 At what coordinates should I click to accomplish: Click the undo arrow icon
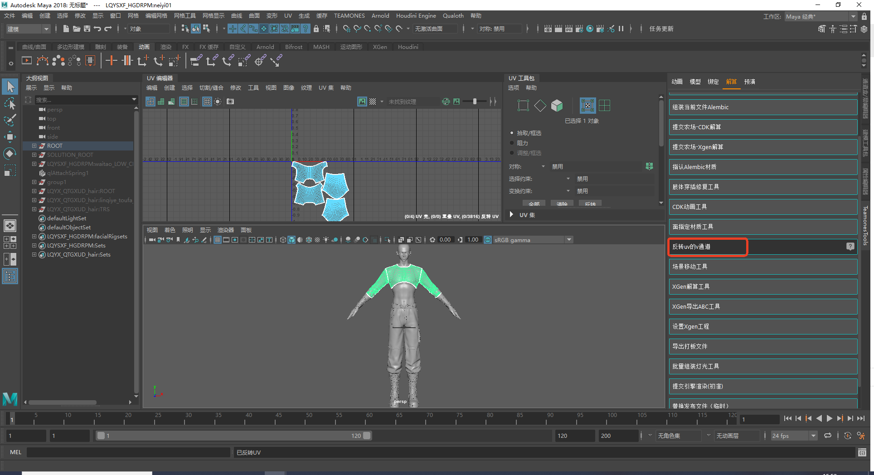tap(97, 29)
